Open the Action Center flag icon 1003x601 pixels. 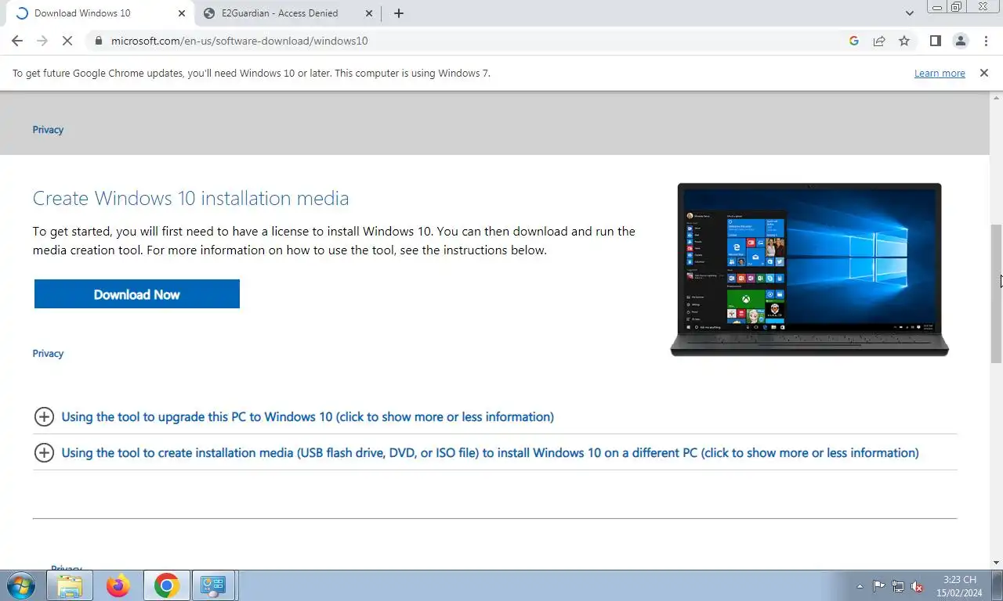point(878,586)
